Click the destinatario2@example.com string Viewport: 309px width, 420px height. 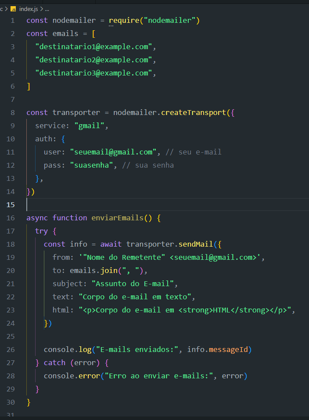click(x=93, y=60)
